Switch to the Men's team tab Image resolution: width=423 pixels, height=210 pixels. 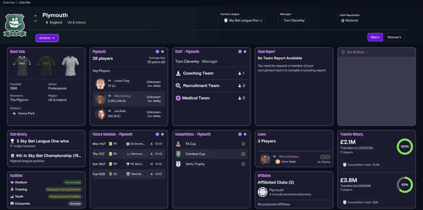tap(375, 37)
